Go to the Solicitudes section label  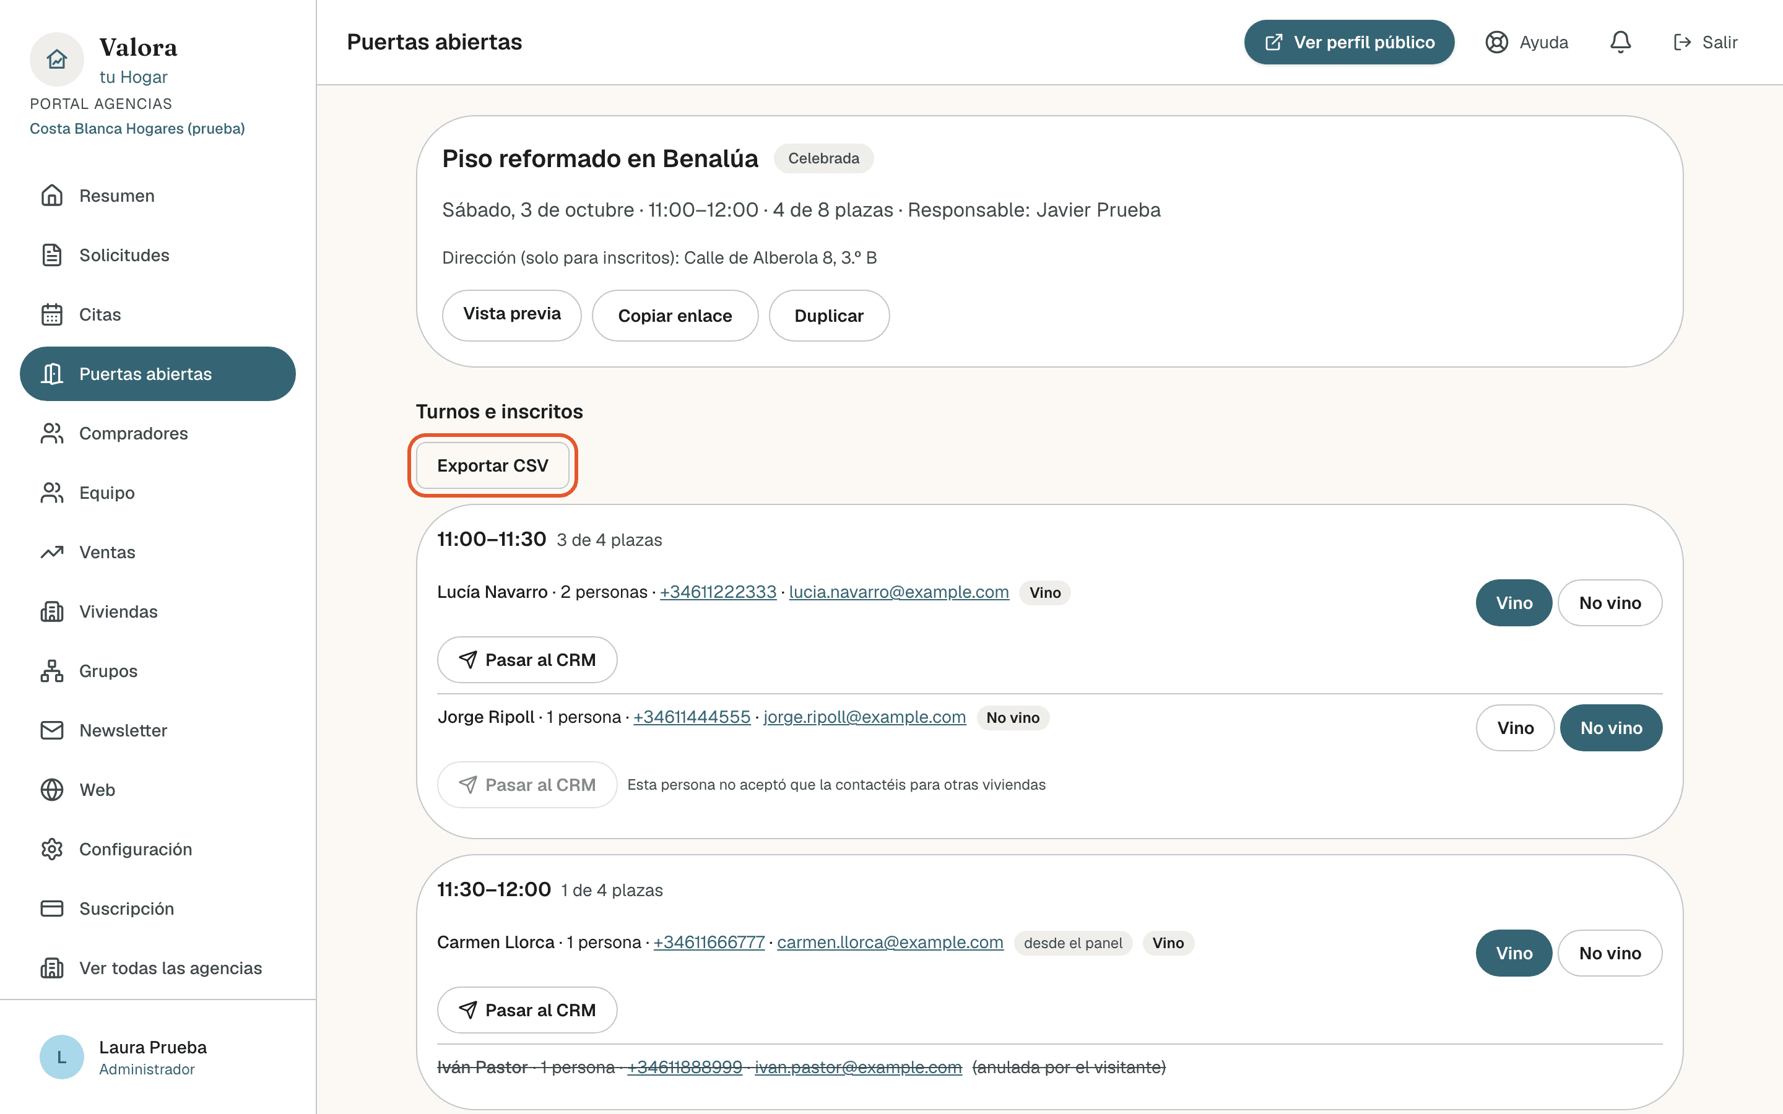point(124,255)
